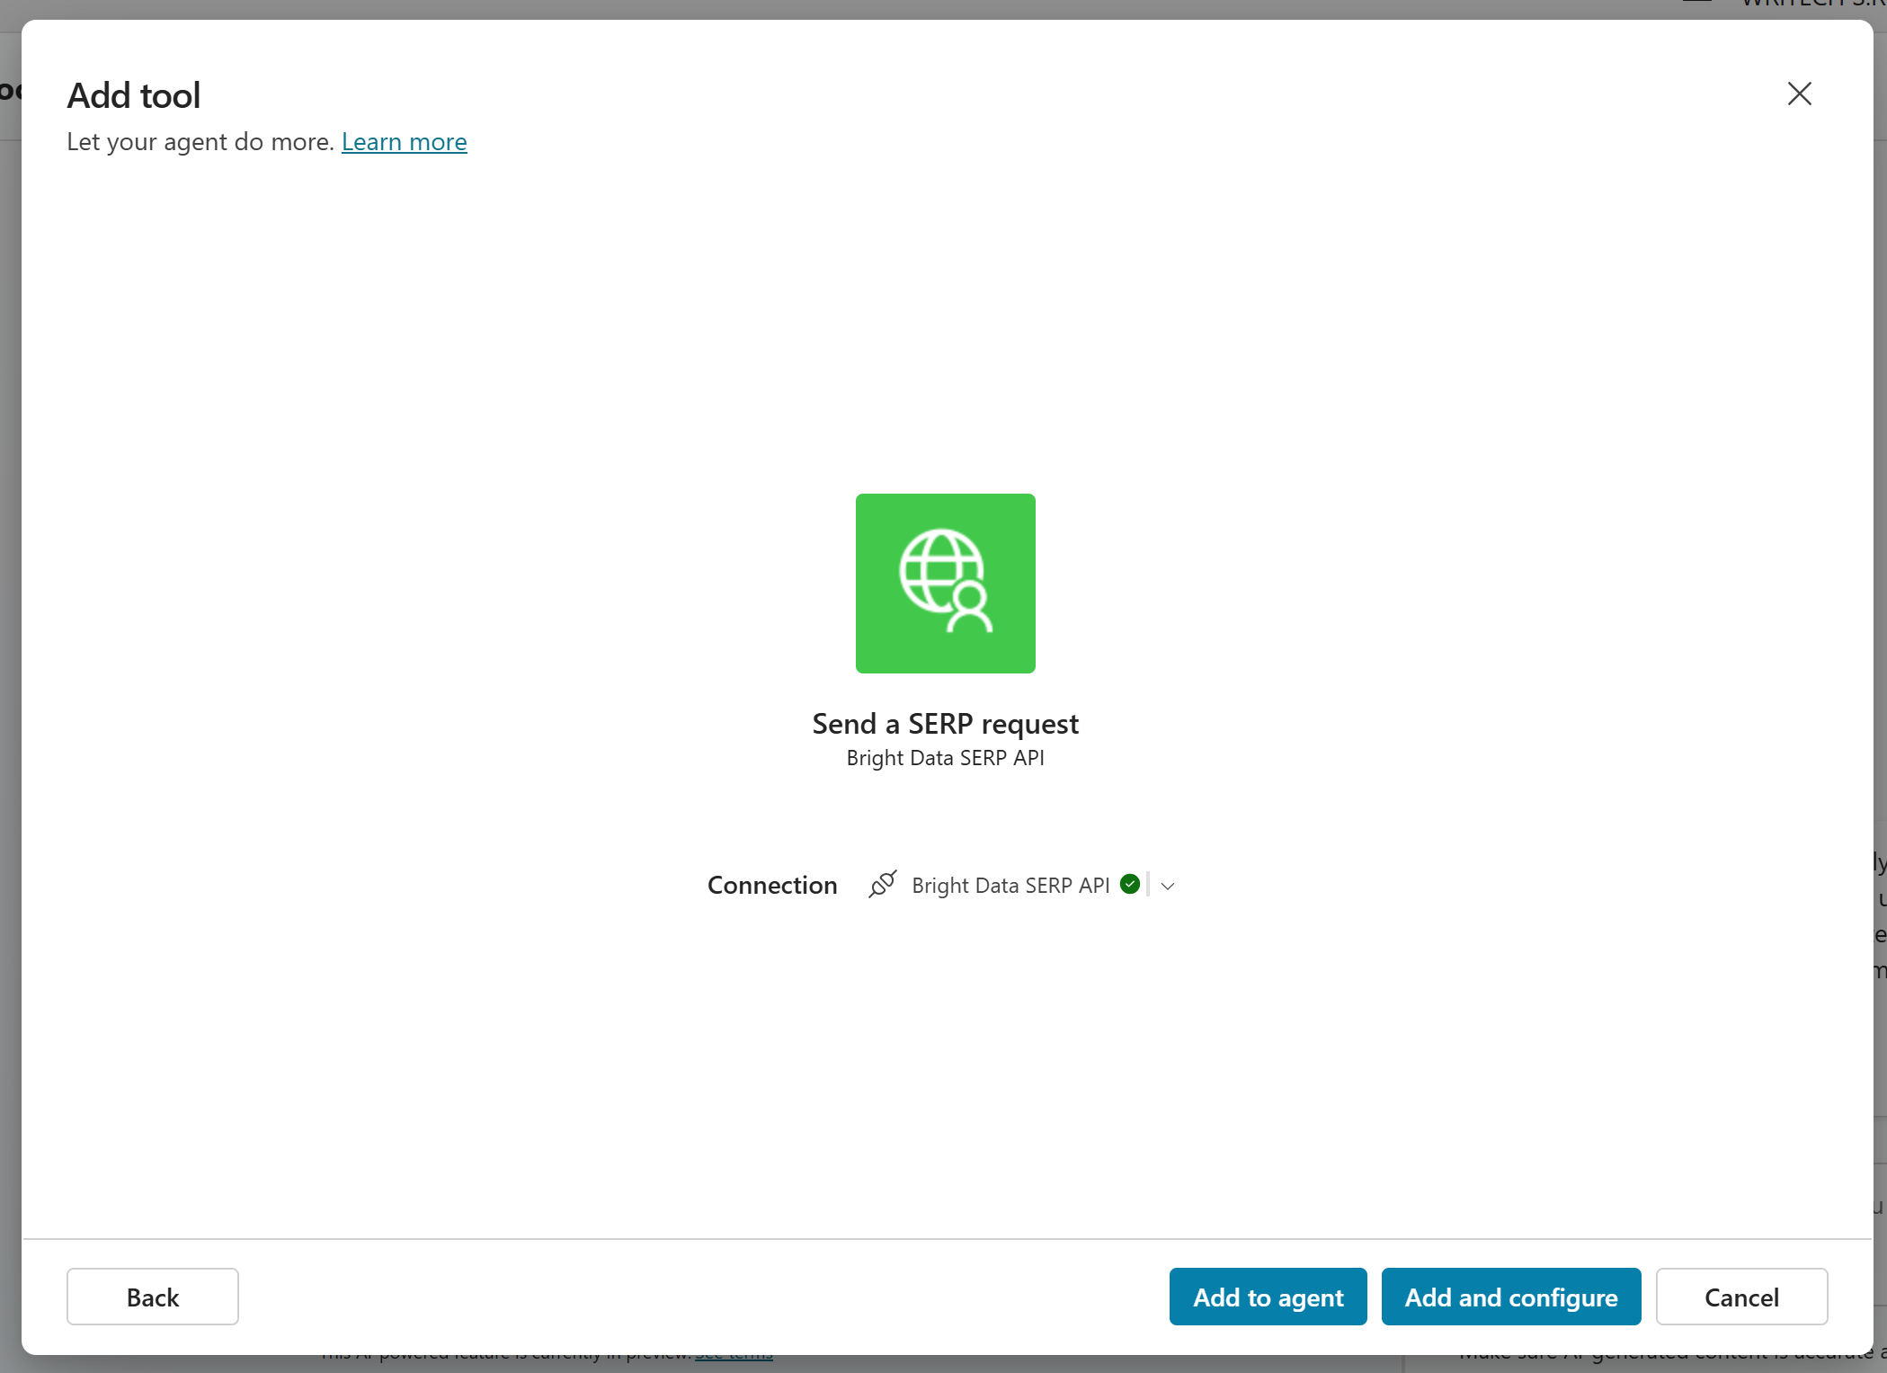
Task: Select the Send a SERP request tool icon
Action: pyautogui.click(x=945, y=583)
